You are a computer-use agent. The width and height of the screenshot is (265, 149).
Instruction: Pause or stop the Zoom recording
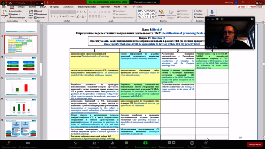172,143
